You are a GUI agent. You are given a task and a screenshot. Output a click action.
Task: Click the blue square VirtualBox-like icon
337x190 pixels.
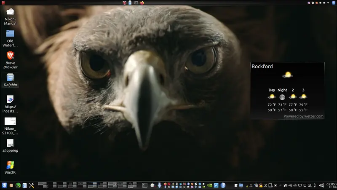[216, 185]
